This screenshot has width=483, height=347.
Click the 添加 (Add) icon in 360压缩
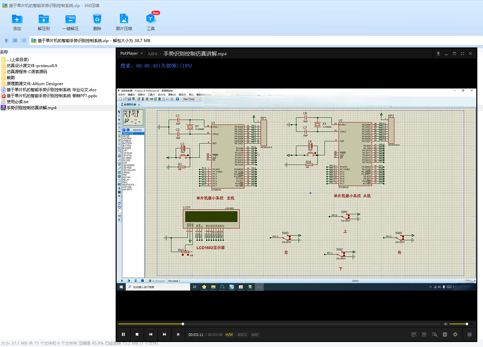(17, 19)
